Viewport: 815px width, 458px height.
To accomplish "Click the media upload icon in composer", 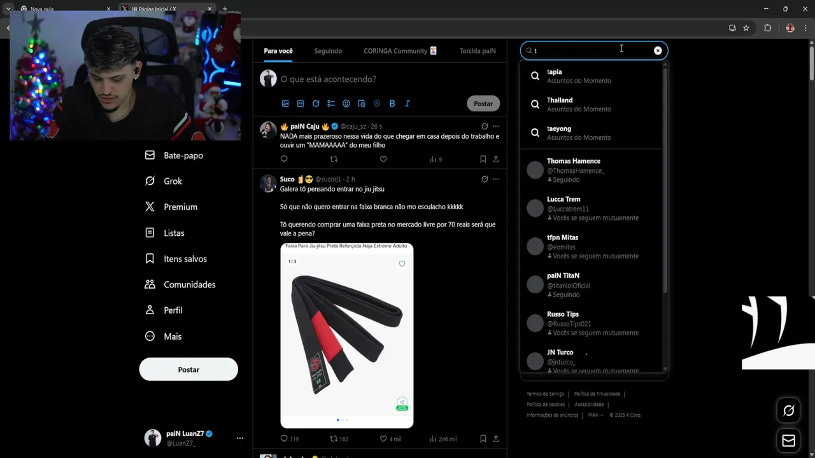I will click(x=285, y=104).
